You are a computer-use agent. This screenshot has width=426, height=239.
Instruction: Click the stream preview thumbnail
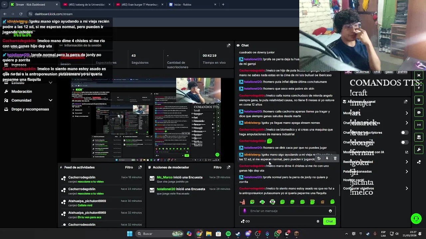click(x=146, y=119)
